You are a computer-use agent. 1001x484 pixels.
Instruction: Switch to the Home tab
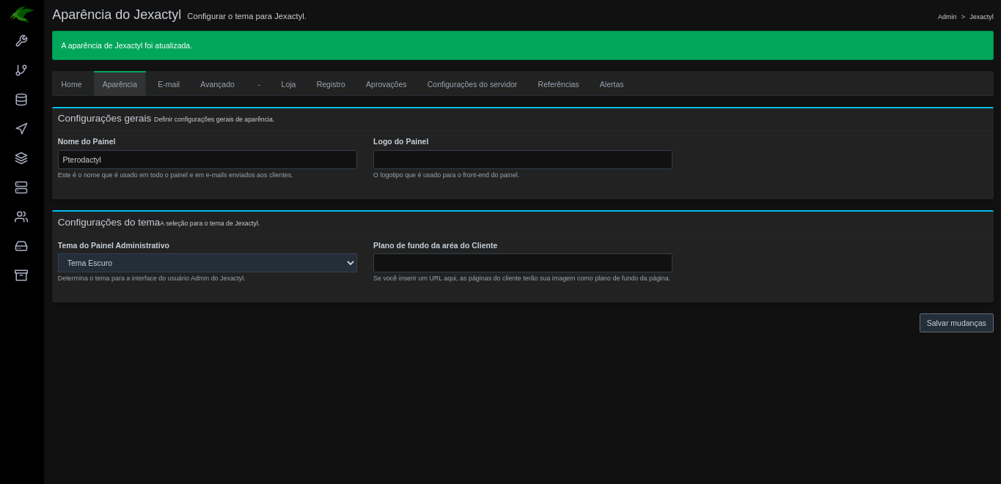click(71, 84)
